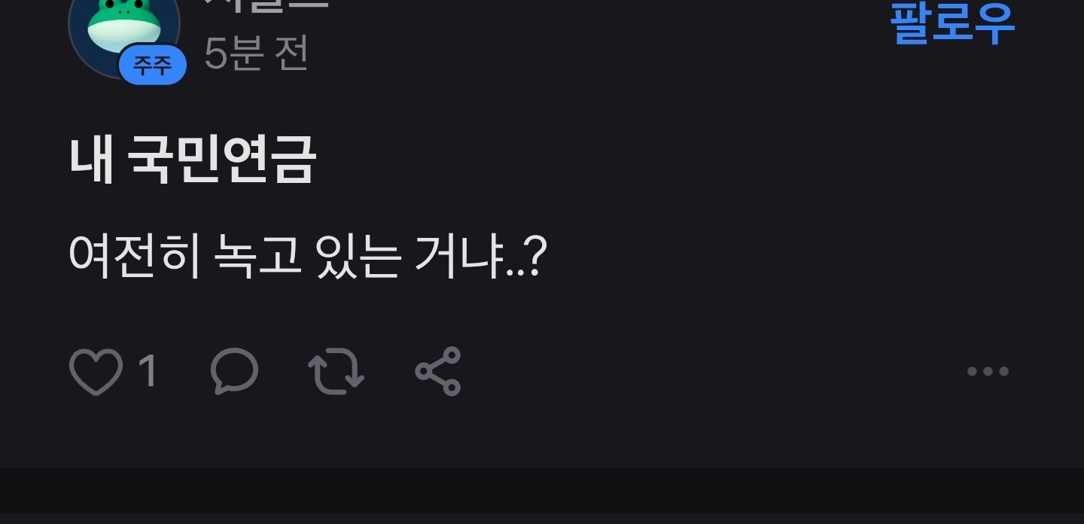Toggle repost on the 국민연금 post
The image size is (1084, 524).
pos(336,372)
